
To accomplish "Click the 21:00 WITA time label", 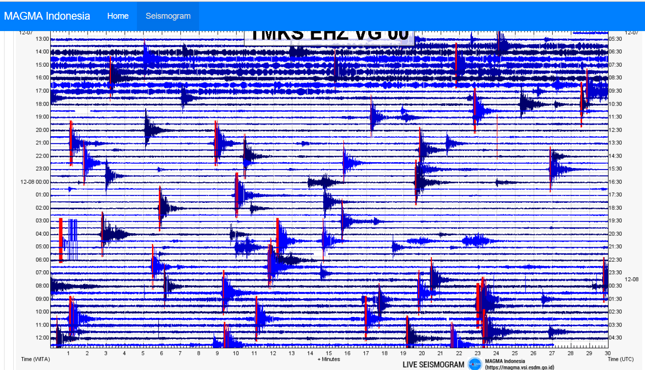I will (42, 143).
